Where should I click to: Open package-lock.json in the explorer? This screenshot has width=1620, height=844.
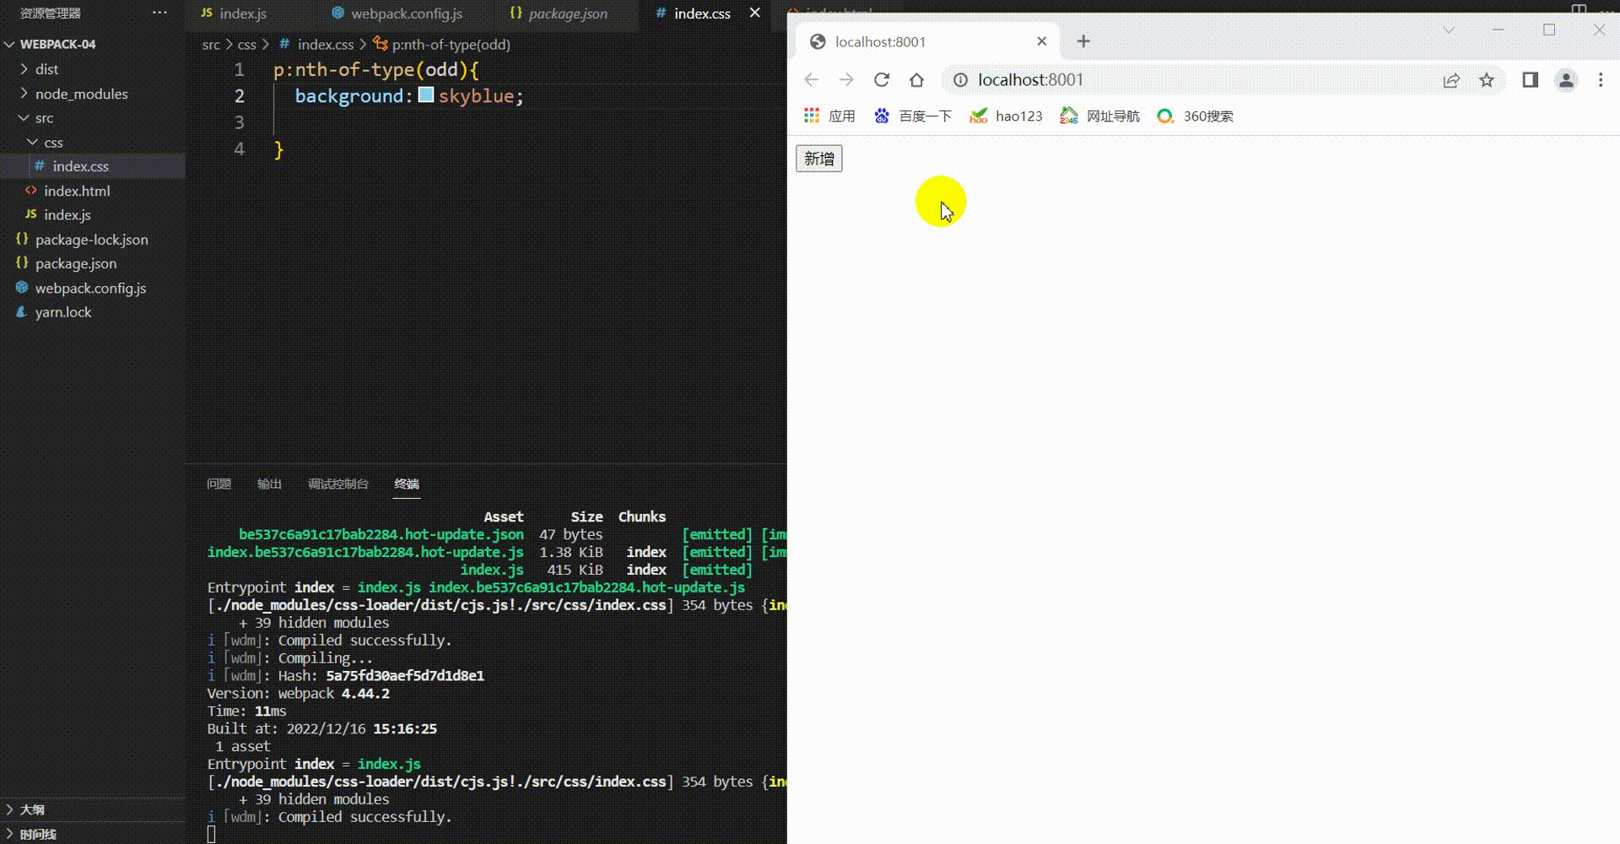(x=93, y=240)
